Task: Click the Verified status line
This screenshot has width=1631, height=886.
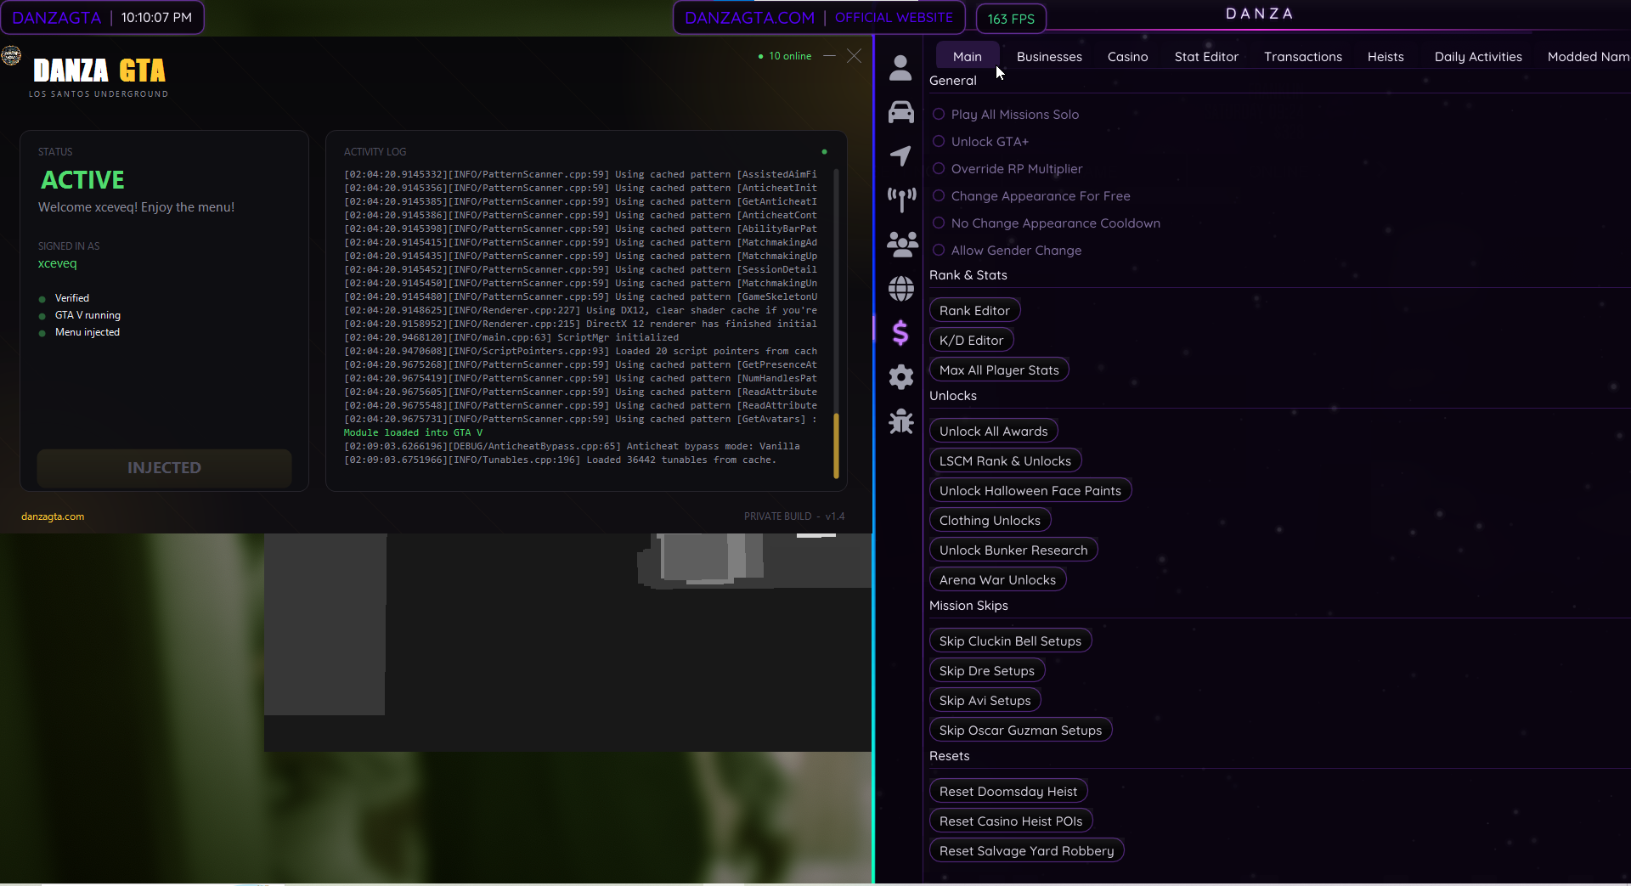Action: [64, 298]
